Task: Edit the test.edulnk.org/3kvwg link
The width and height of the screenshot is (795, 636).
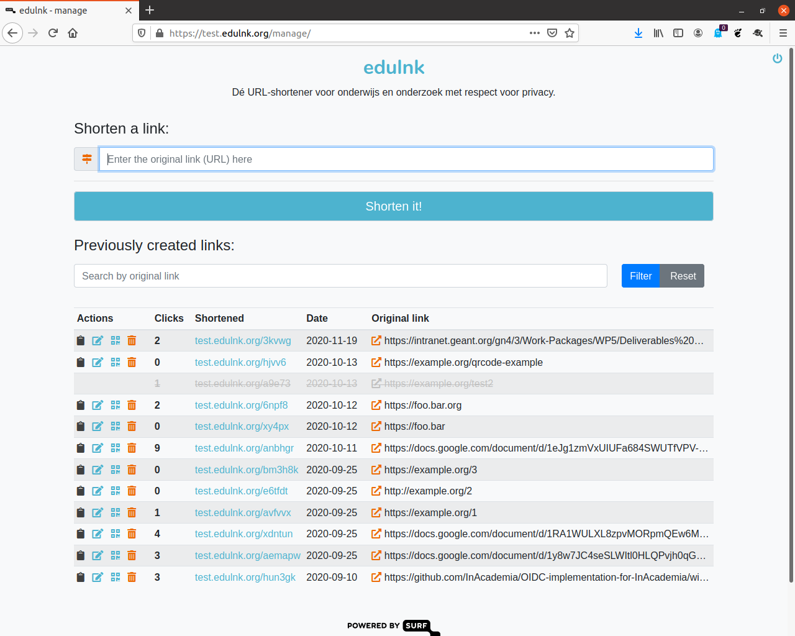Action: click(98, 340)
